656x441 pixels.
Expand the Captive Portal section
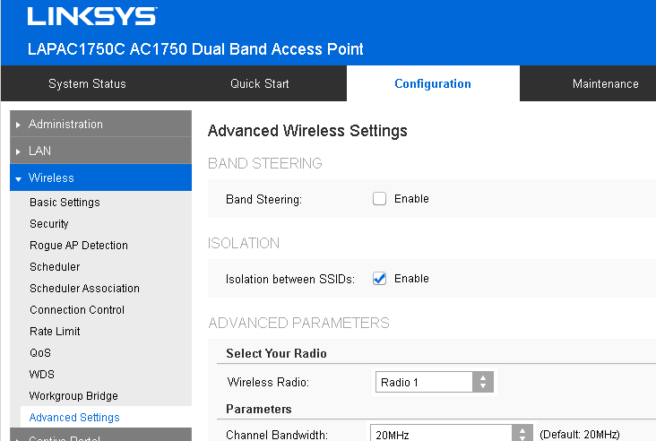pos(101,435)
